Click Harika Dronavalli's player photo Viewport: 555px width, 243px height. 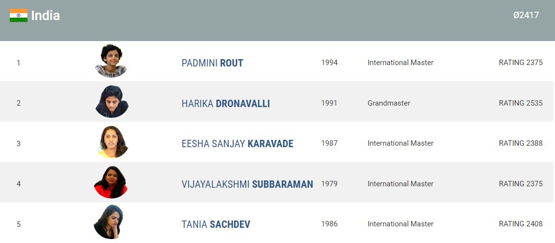(112, 102)
